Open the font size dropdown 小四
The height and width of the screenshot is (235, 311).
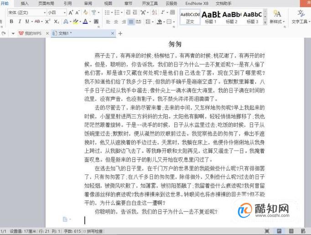[x=65, y=13]
